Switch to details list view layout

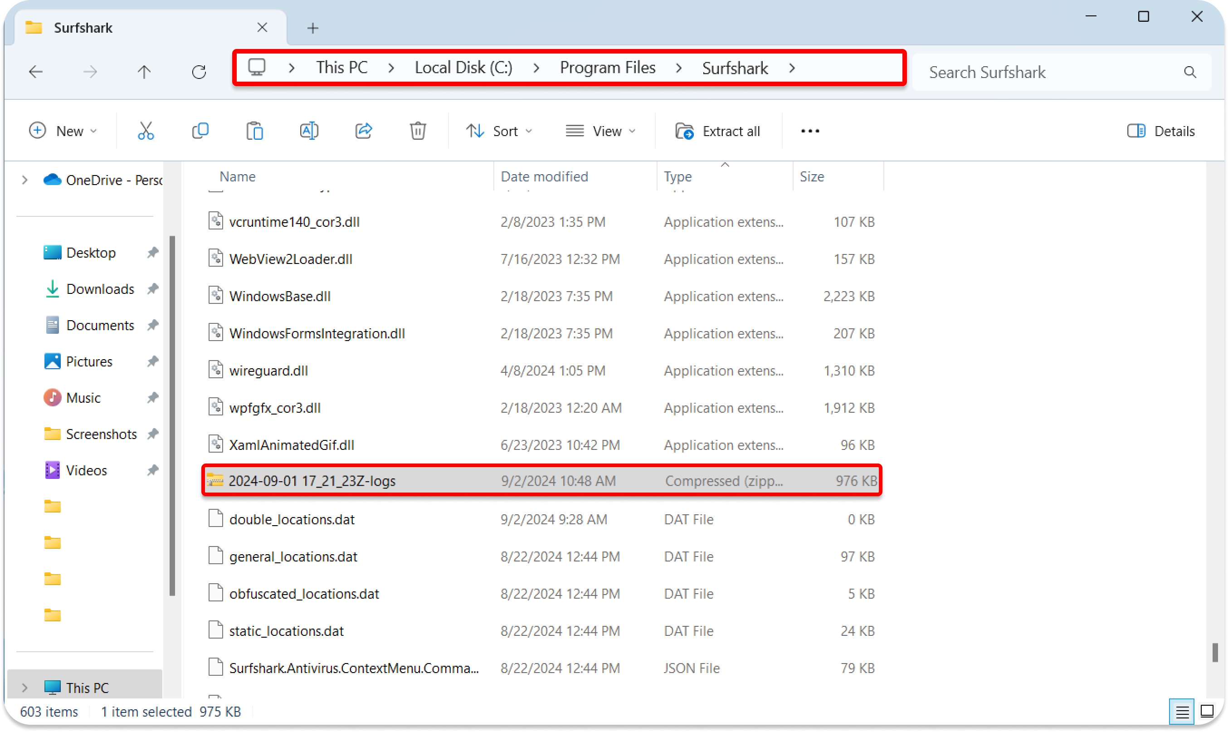click(x=1182, y=712)
